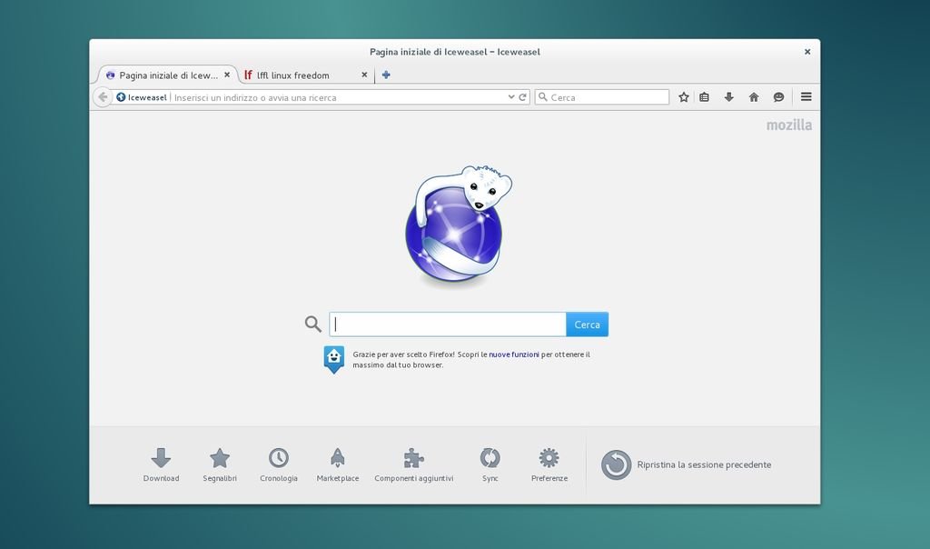Image resolution: width=930 pixels, height=549 pixels.
Task: Open Marketplace rocket shortcut
Action: tap(338, 464)
